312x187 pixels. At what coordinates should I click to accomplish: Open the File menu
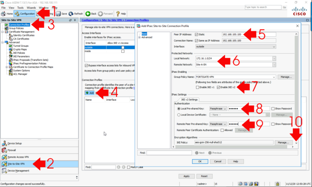pos(4,8)
